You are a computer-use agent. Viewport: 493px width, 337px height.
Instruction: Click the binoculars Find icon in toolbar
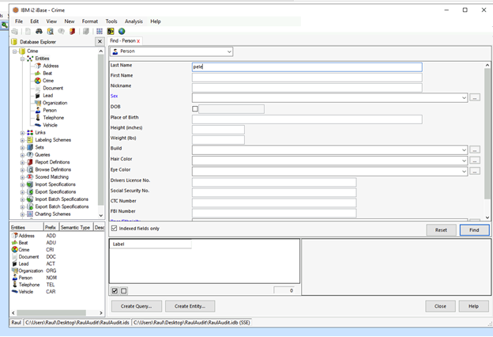(38, 32)
